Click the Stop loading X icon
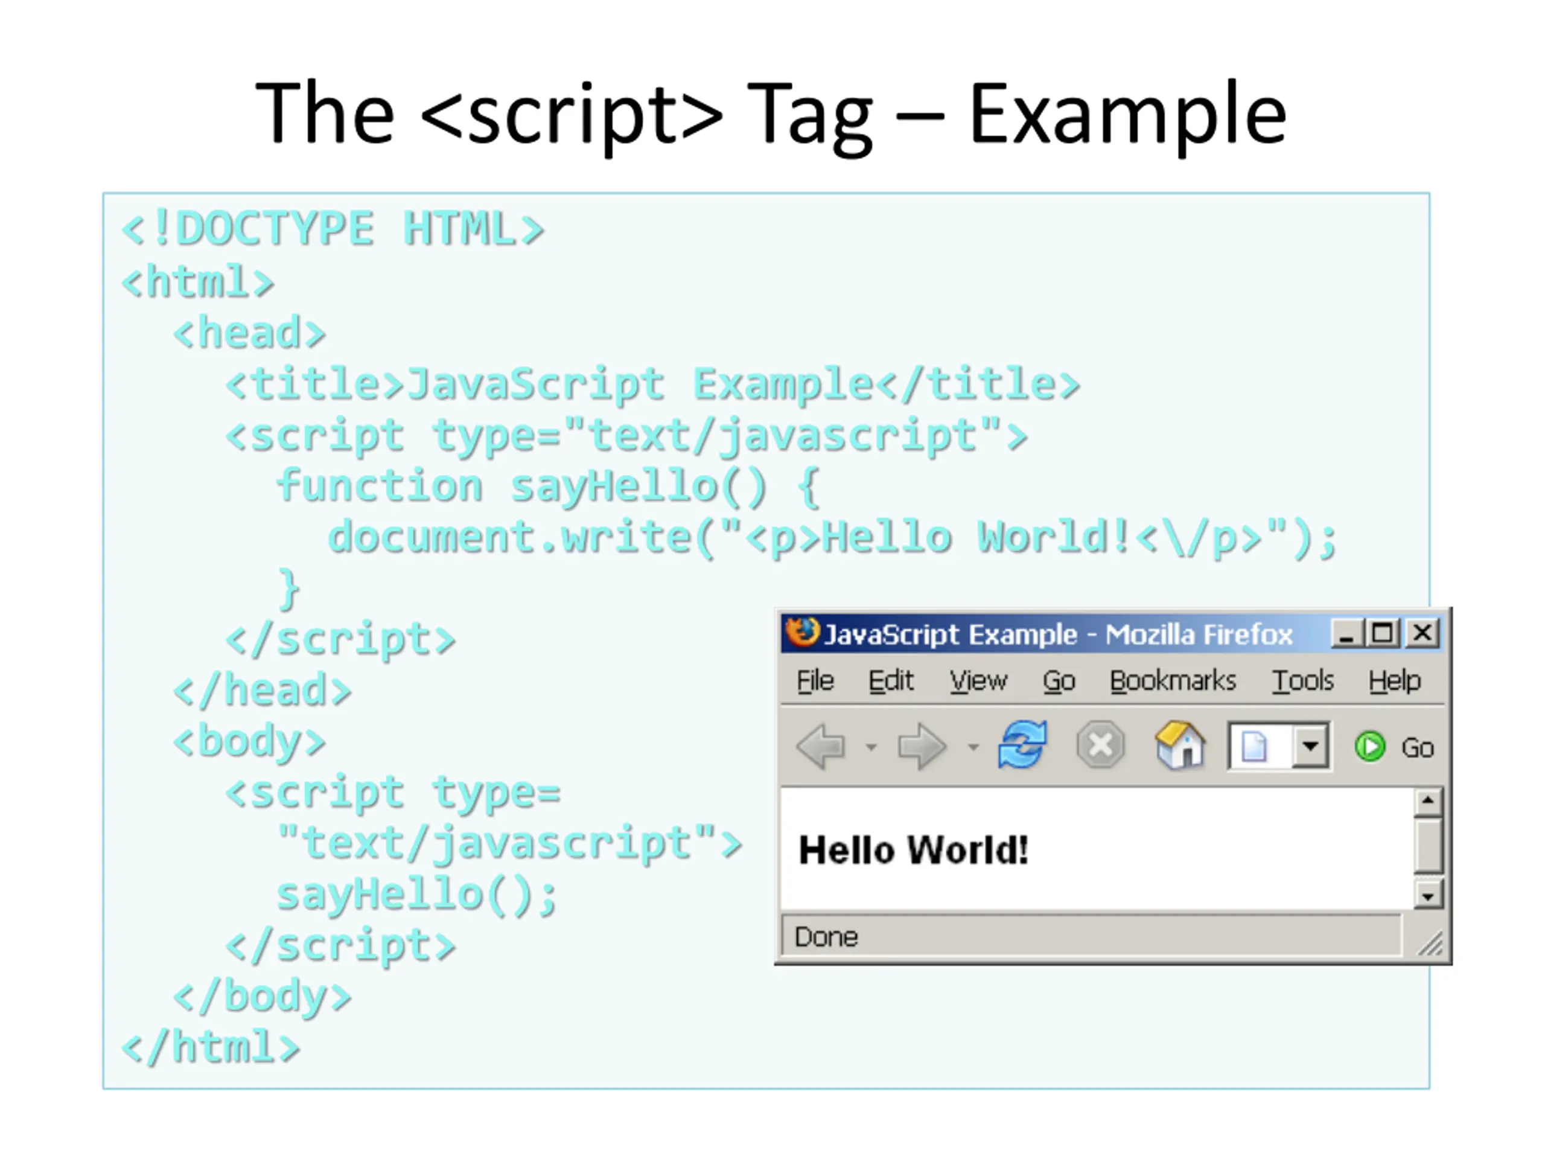The width and height of the screenshot is (1545, 1159). coord(1101,746)
